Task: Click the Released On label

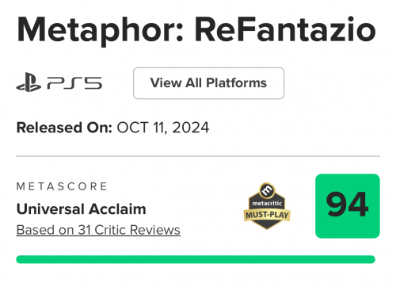Action: [x=64, y=128]
